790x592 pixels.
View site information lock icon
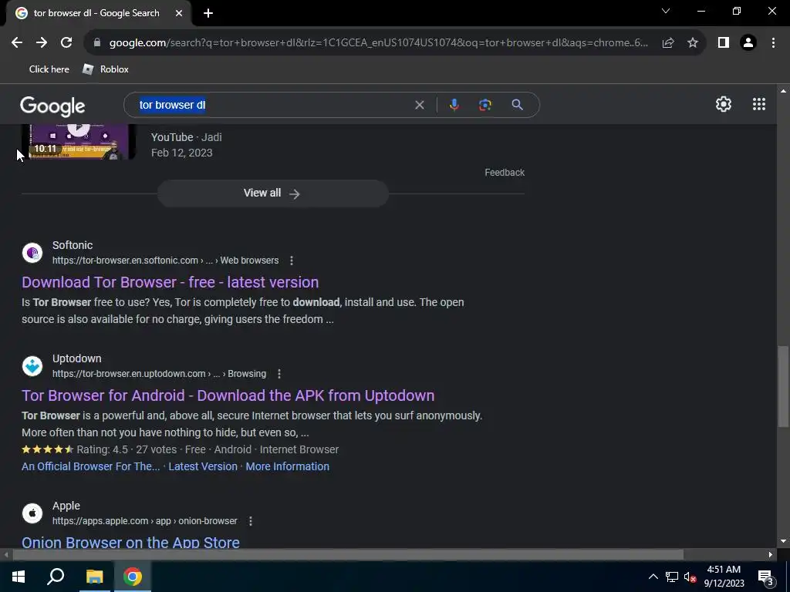pos(97,43)
